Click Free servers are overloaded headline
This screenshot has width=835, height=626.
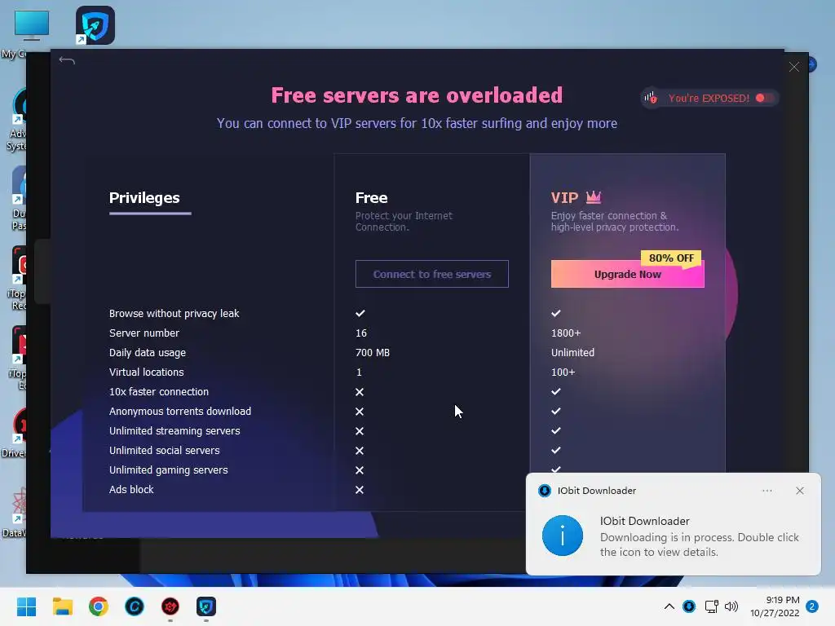click(417, 95)
